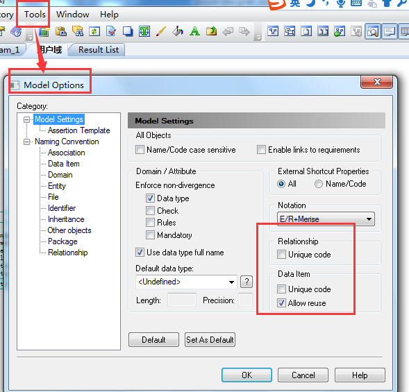Enable Relationship Unique code checkbox
The height and width of the screenshot is (392, 409).
[281, 255]
